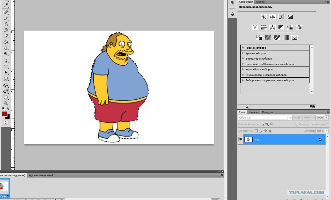331x200 pixels.
Task: Select the Clone Stamp tool
Action: (x=6, y=24)
